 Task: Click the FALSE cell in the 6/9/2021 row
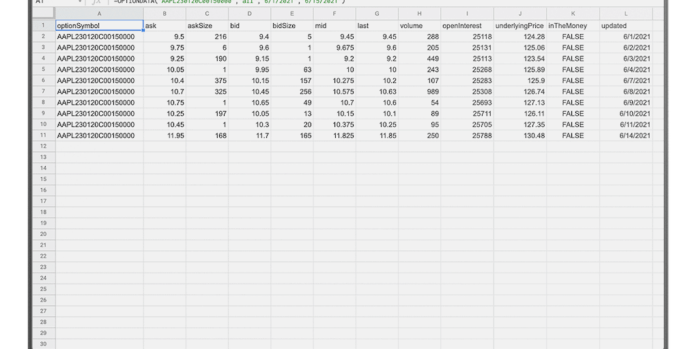(573, 103)
